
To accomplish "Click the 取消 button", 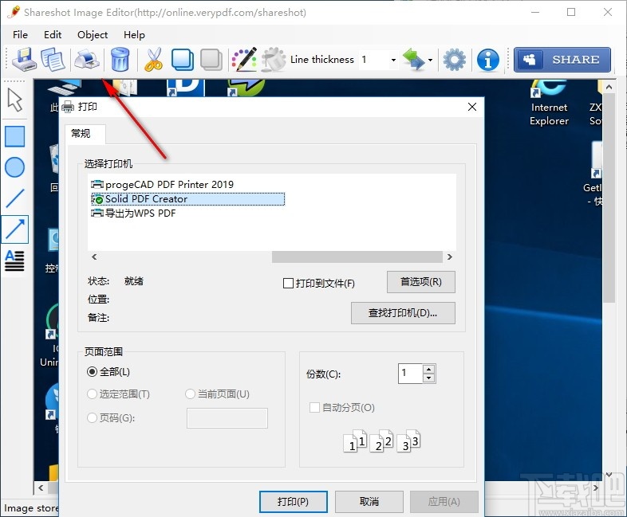I will [369, 501].
